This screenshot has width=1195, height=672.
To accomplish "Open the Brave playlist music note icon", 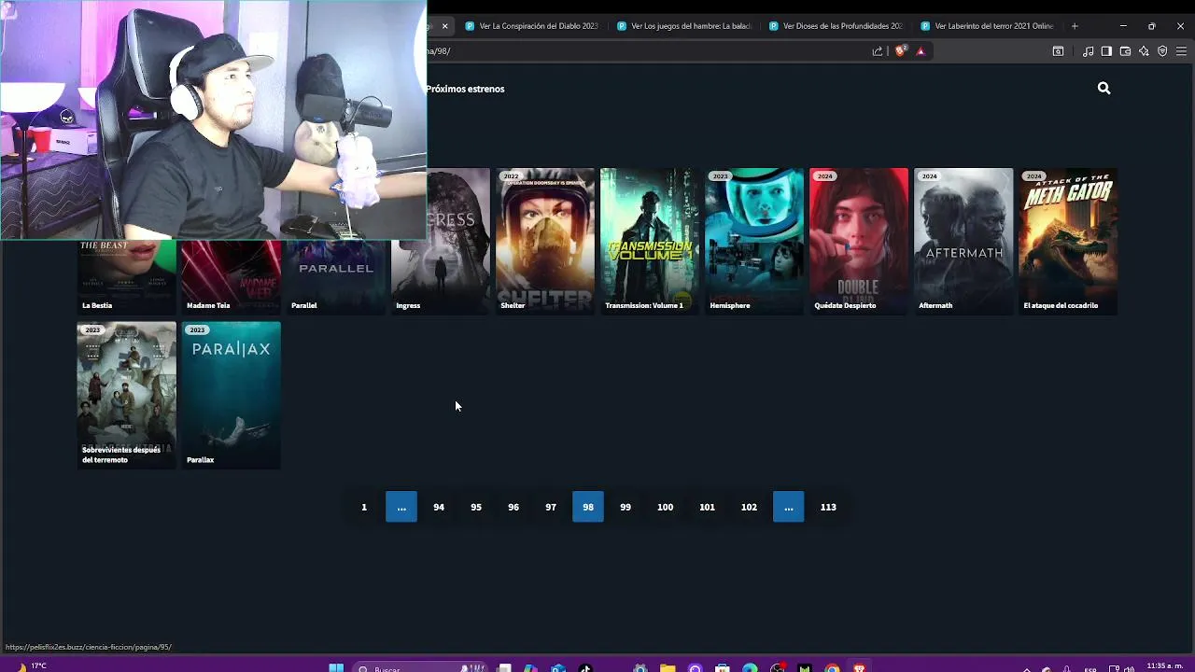I will 1088,51.
